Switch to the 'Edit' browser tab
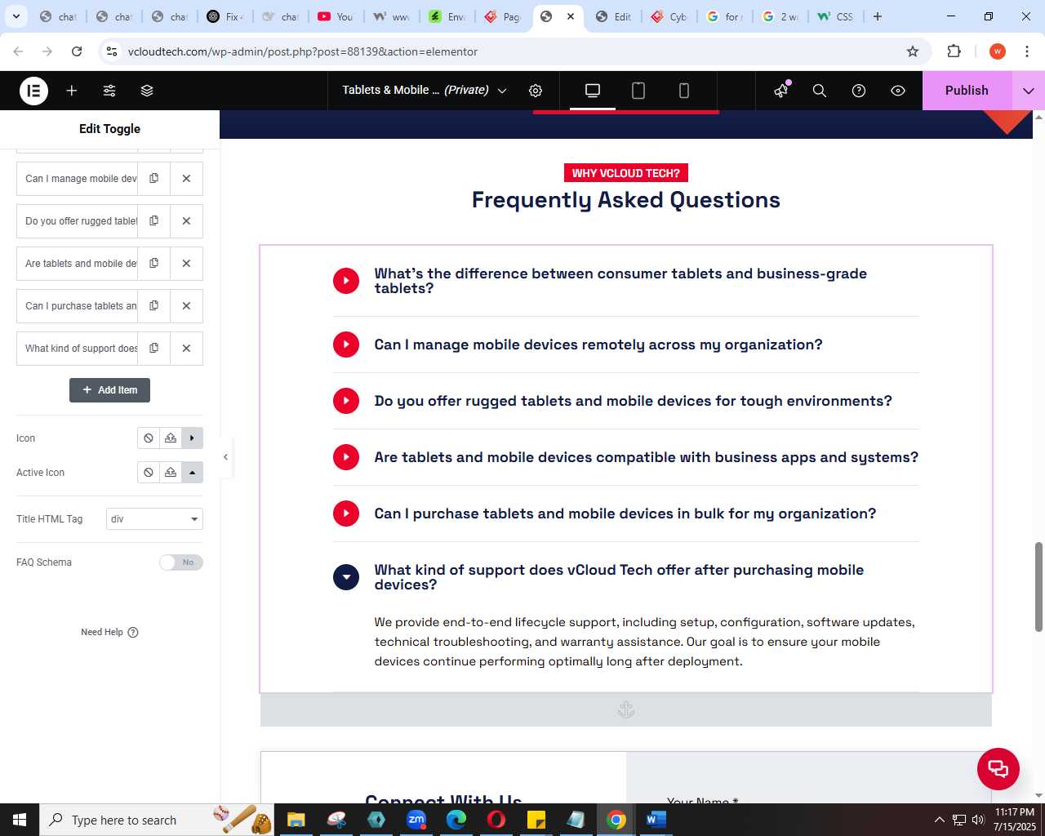The image size is (1045, 836). [613, 16]
